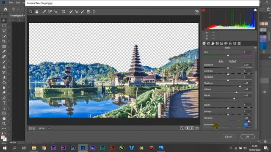Open the Tone Curve panel tab

click(208, 43)
